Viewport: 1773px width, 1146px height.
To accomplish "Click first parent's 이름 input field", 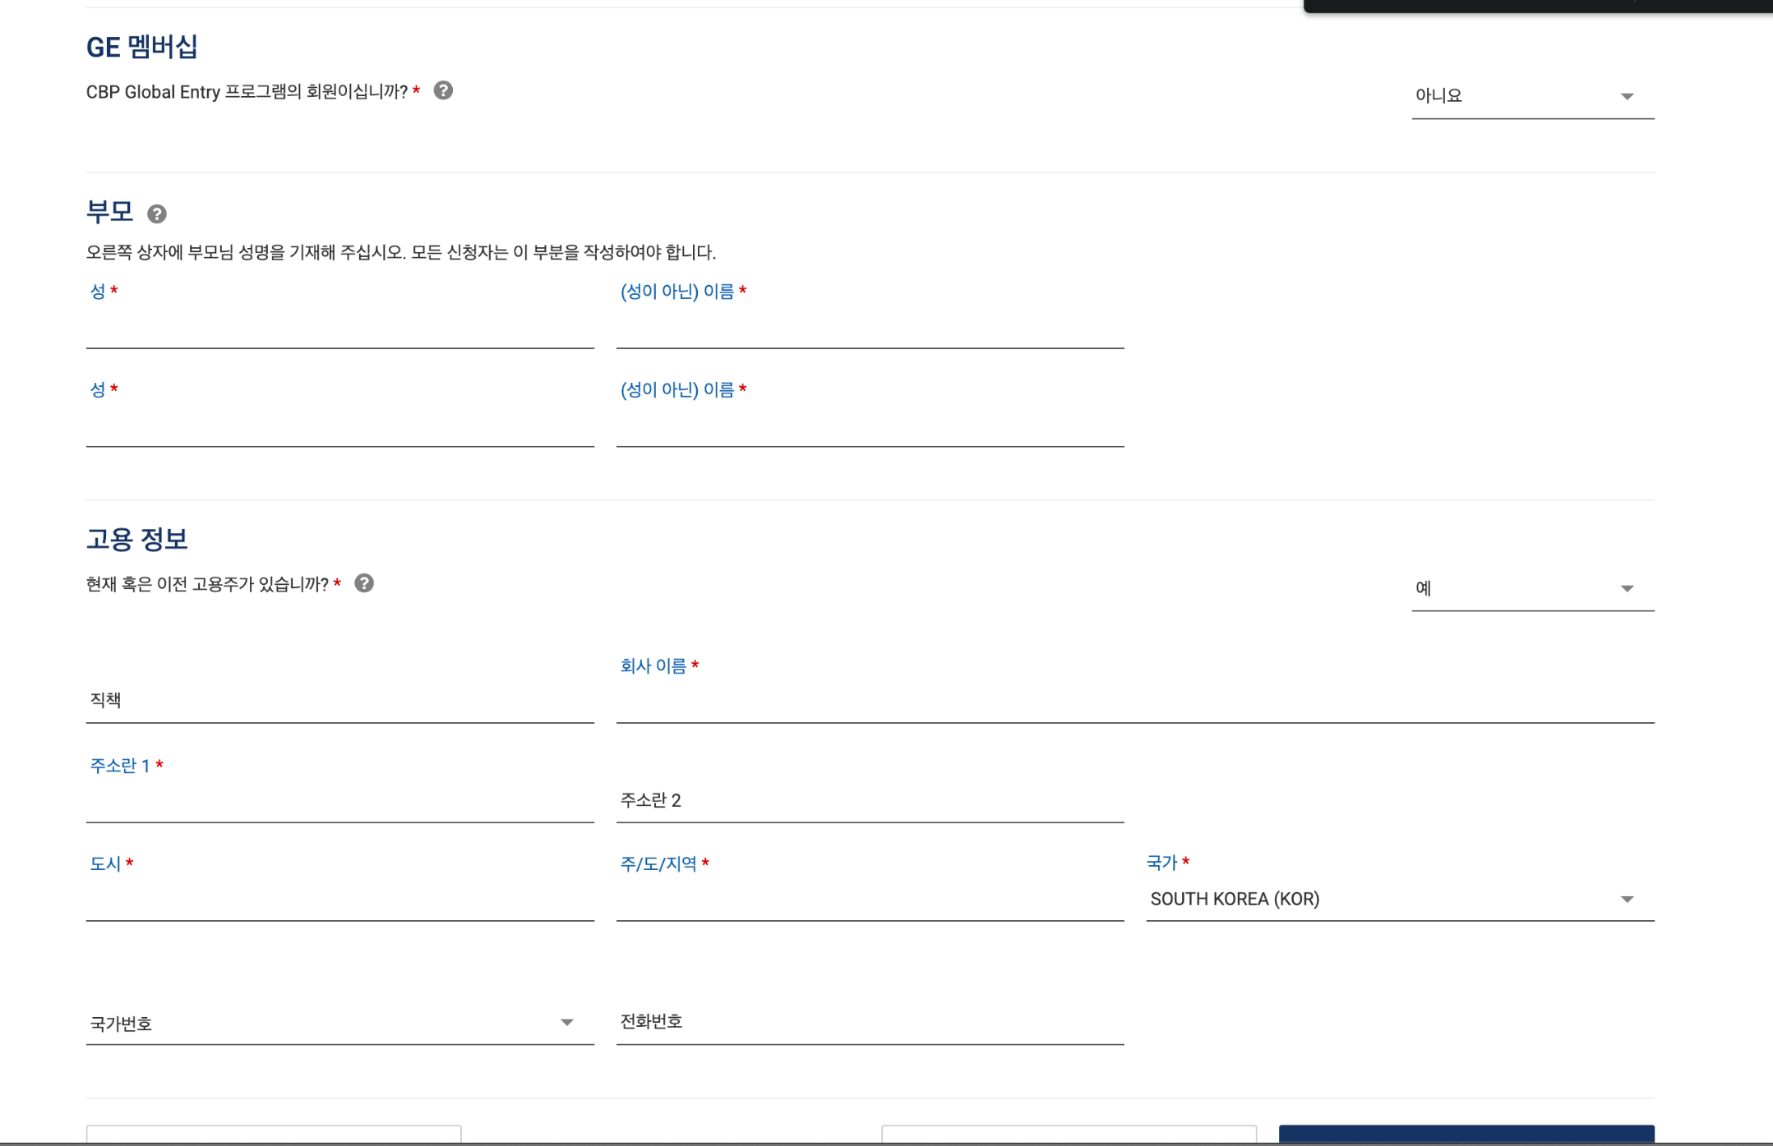I will pyautogui.click(x=869, y=330).
